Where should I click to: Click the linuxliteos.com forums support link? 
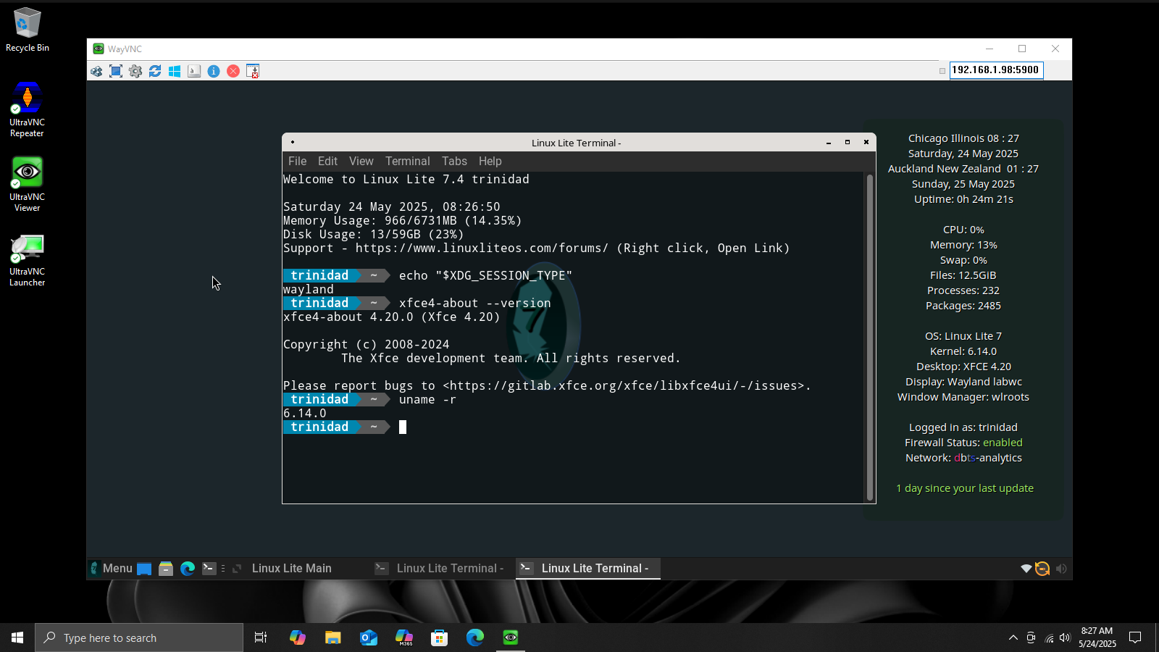(482, 248)
